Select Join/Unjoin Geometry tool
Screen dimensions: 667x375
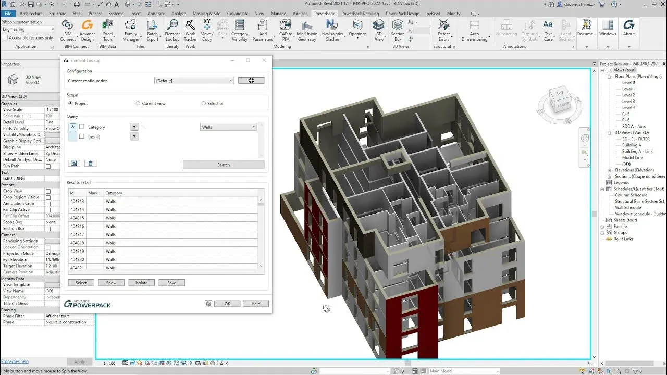[307, 31]
